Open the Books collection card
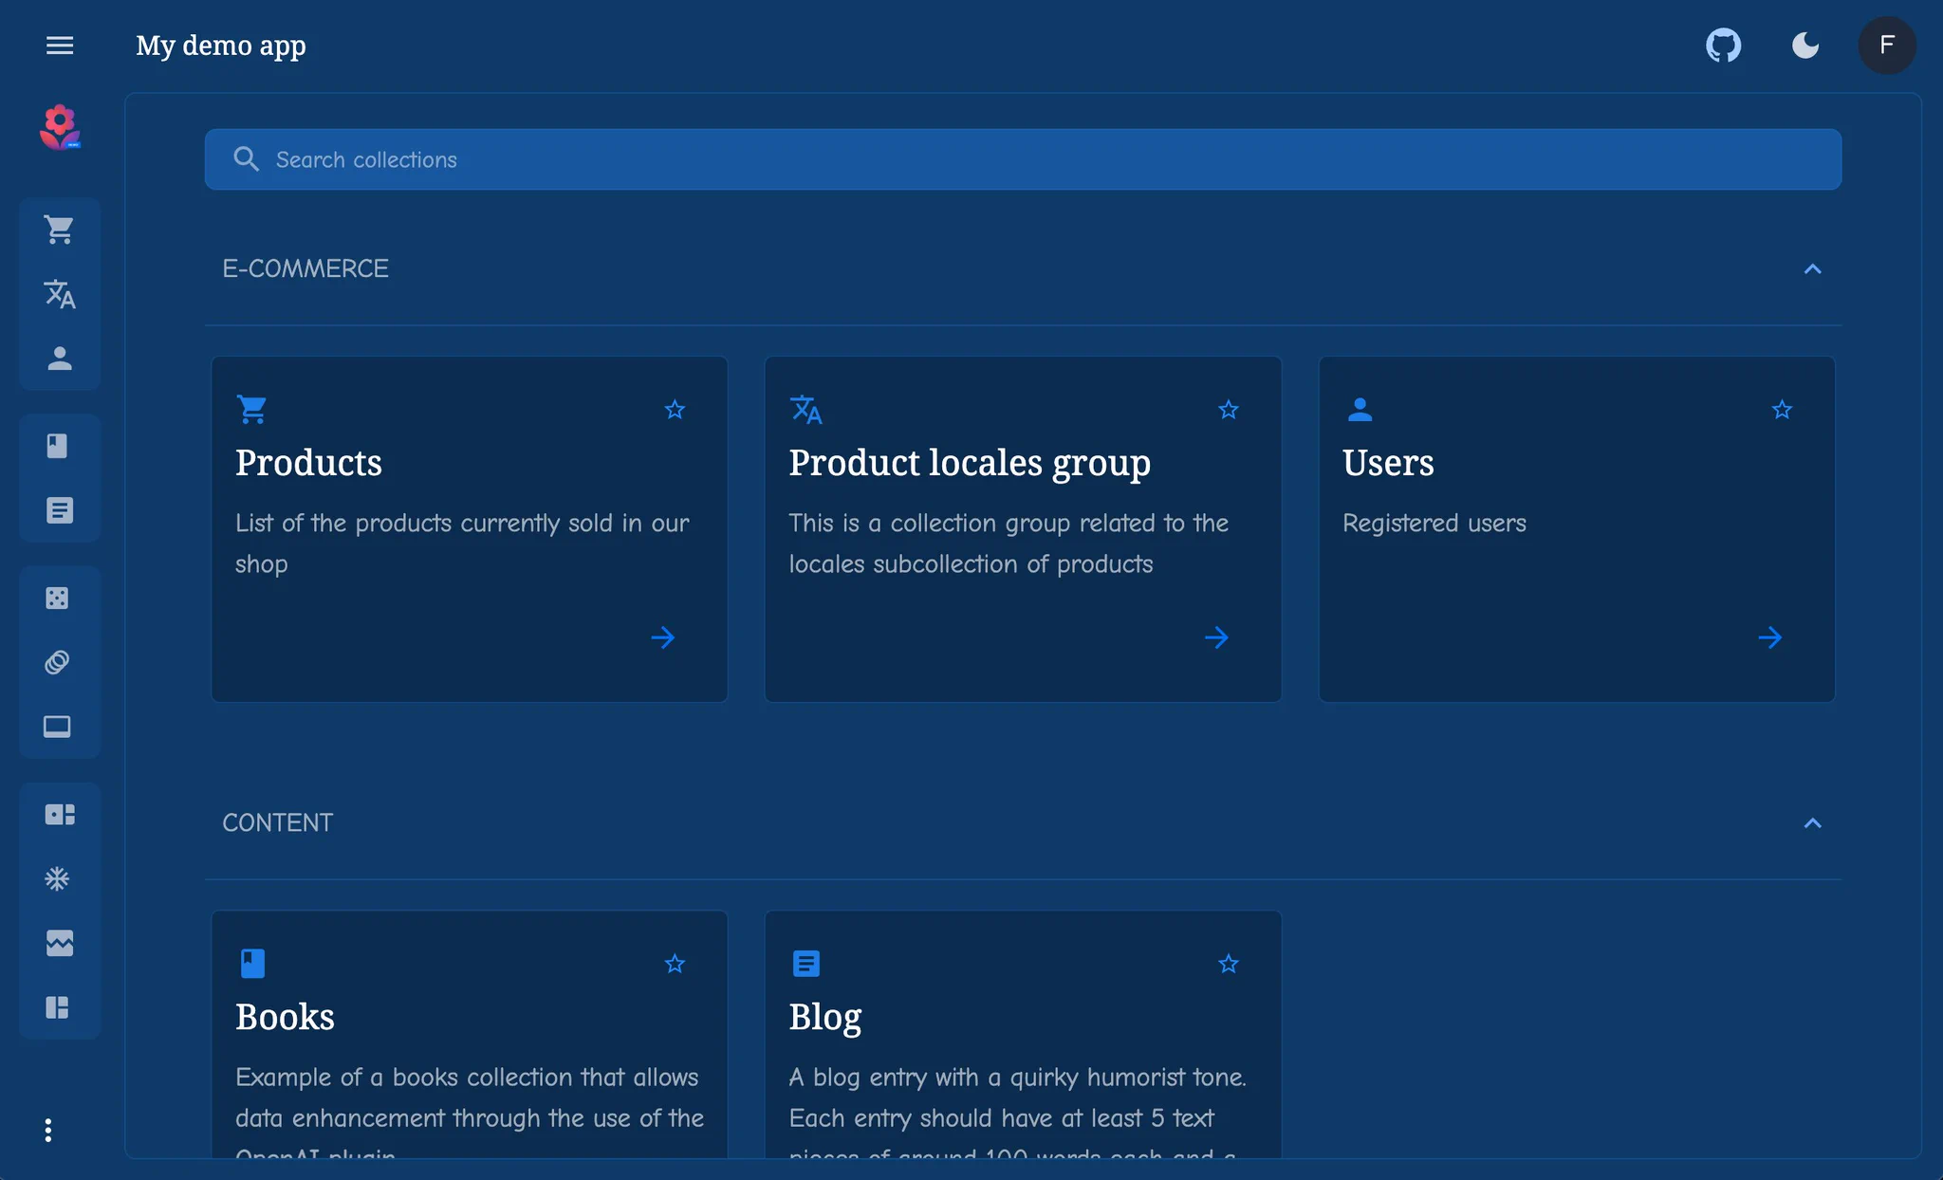 tap(470, 1035)
